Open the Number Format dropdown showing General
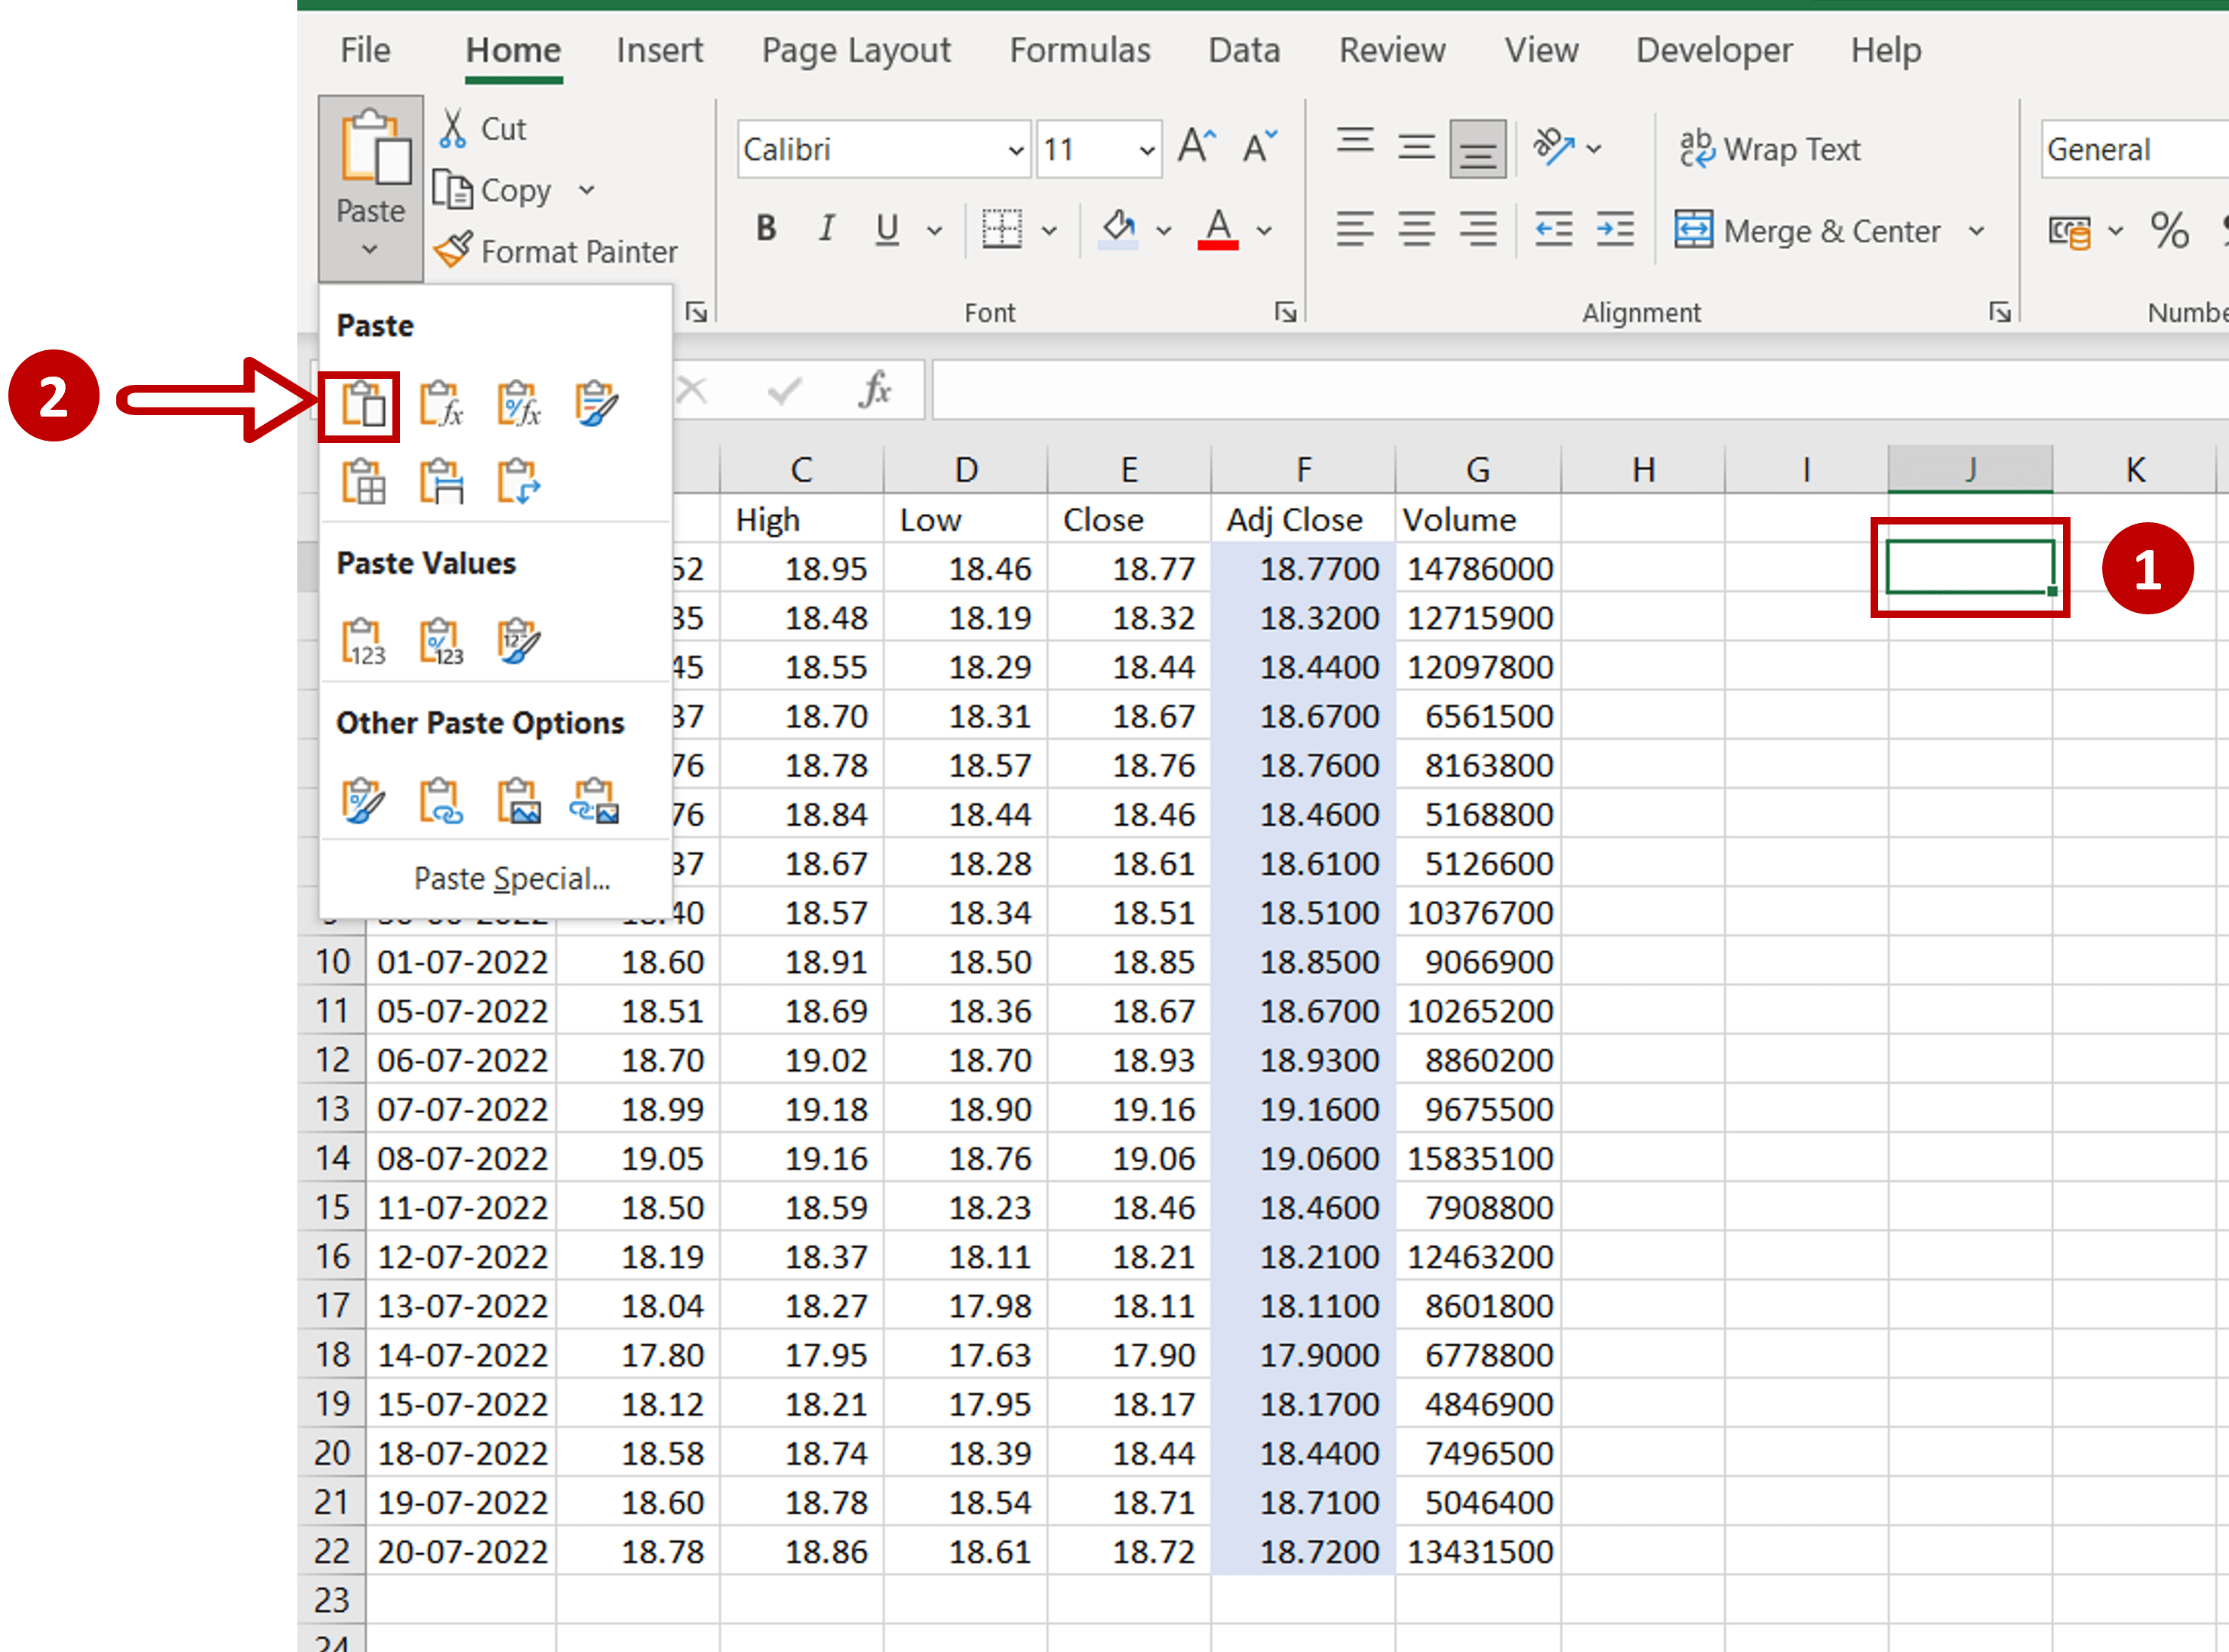The image size is (2229, 1652). tap(2132, 149)
